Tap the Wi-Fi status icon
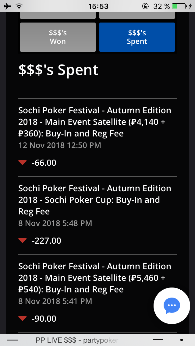The image size is (195, 346). click(19, 6)
